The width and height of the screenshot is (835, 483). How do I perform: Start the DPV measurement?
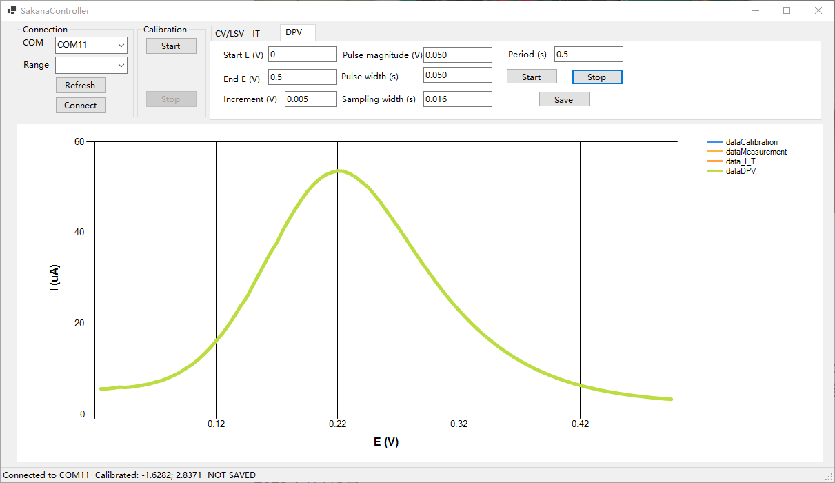532,77
